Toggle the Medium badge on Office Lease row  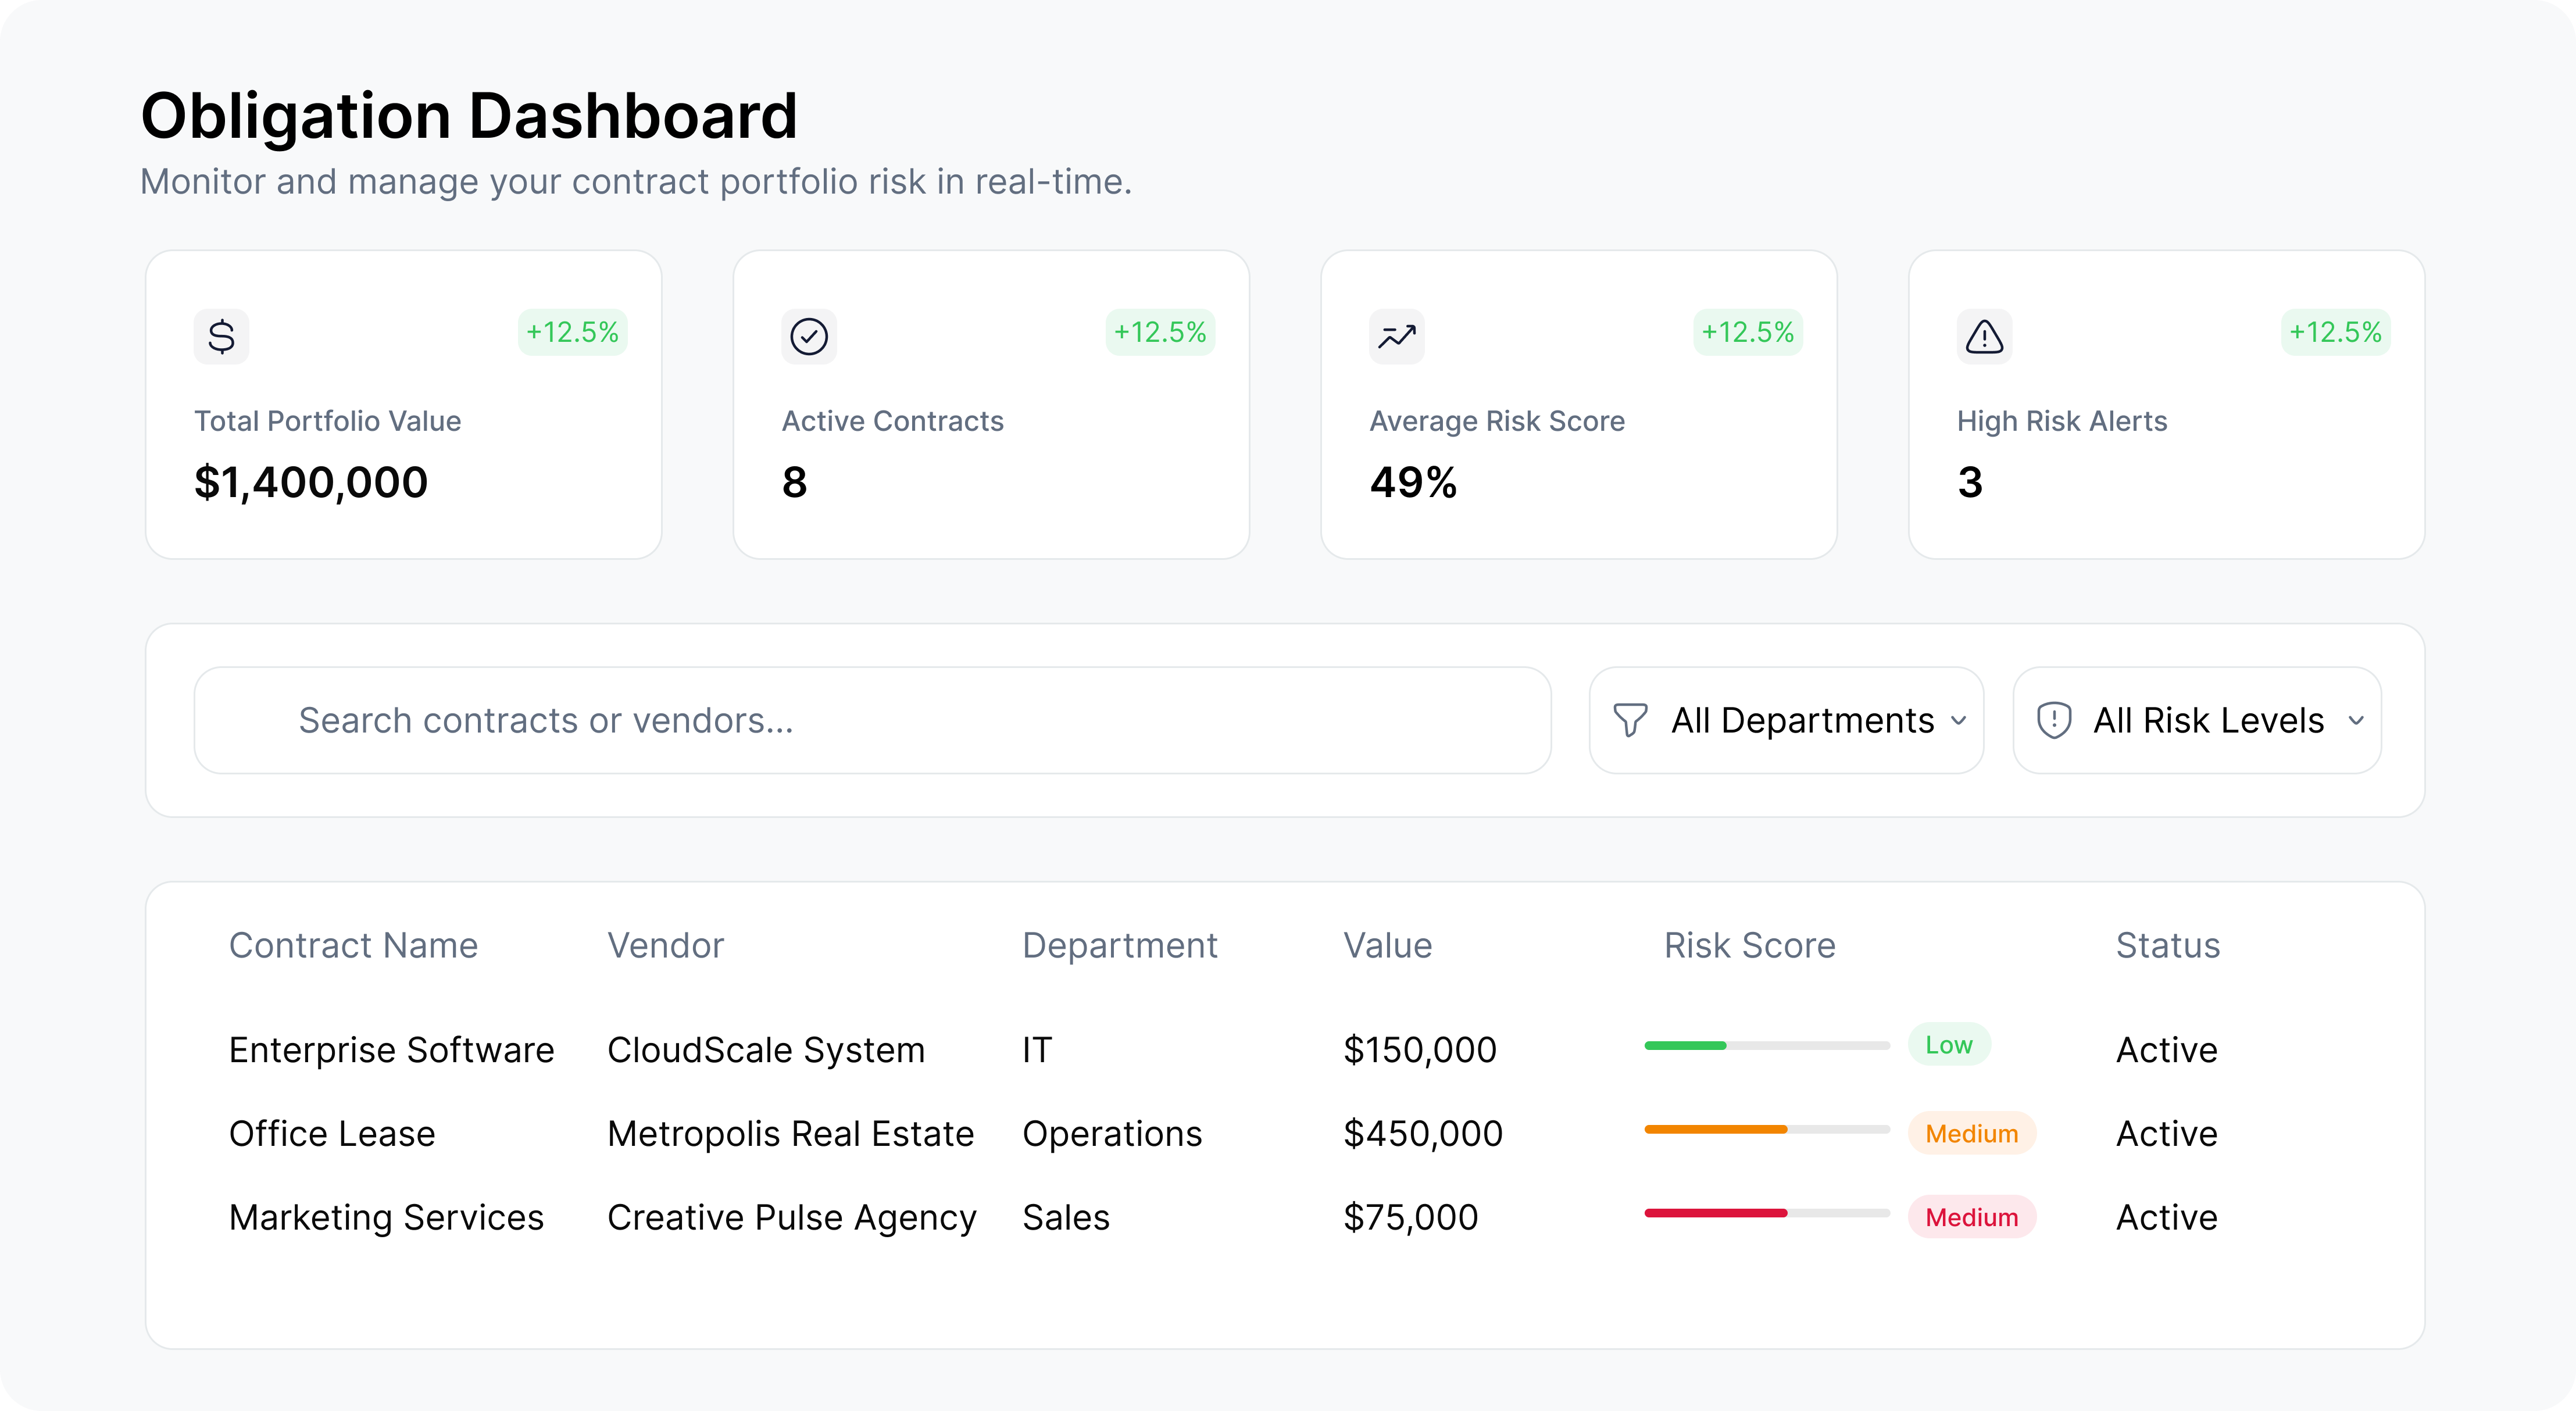tap(1972, 1133)
